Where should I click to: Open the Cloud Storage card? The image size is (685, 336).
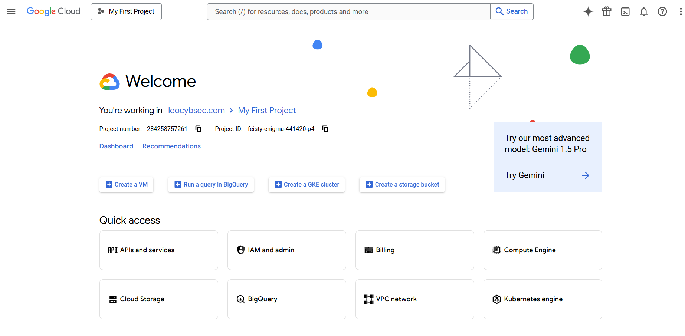coord(159,299)
